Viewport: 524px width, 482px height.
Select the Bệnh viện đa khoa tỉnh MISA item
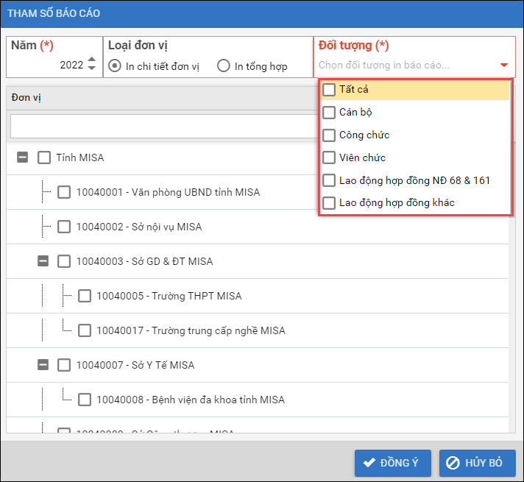point(85,400)
